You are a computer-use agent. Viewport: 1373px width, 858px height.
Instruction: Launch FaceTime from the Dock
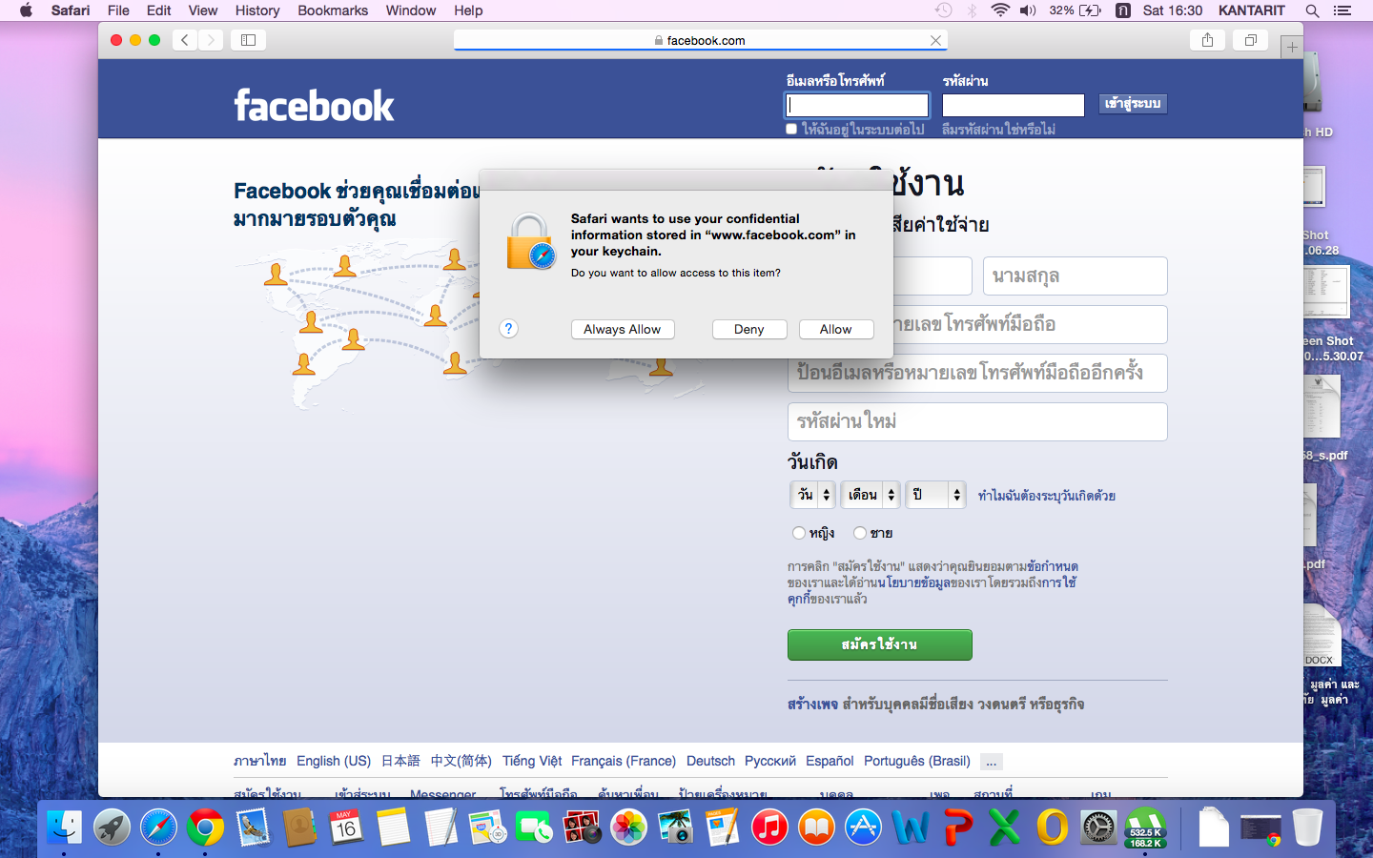point(534,827)
